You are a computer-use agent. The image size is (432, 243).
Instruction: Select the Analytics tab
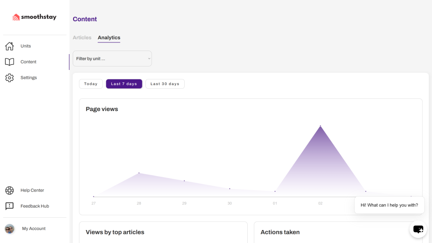[109, 37]
